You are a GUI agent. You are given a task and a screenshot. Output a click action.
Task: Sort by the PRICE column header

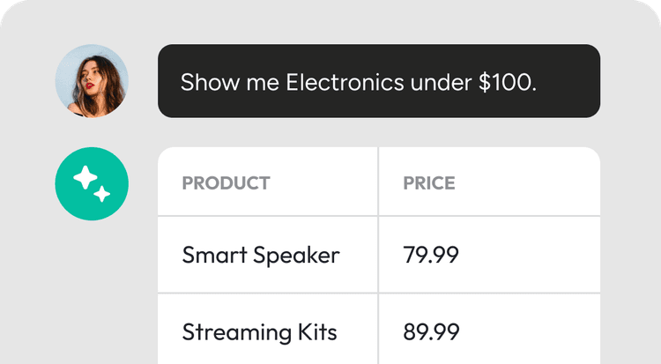[429, 183]
